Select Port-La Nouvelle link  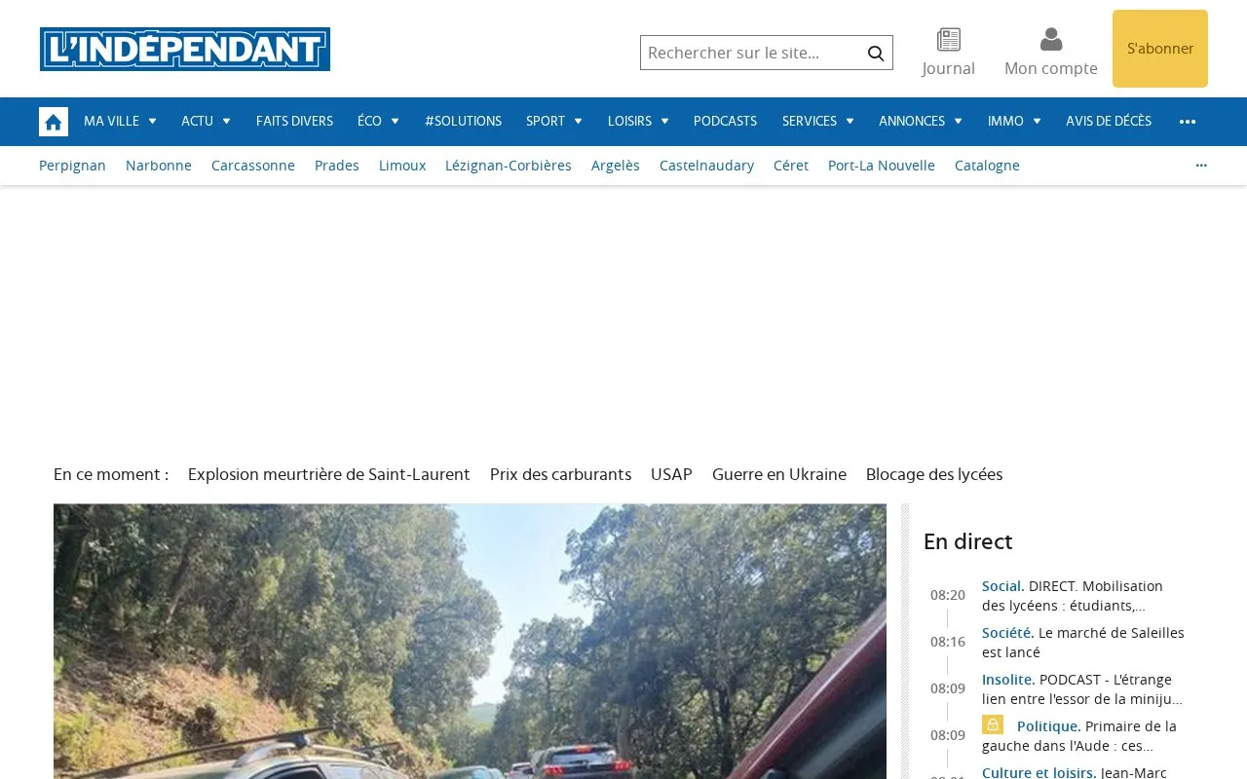coord(882,166)
